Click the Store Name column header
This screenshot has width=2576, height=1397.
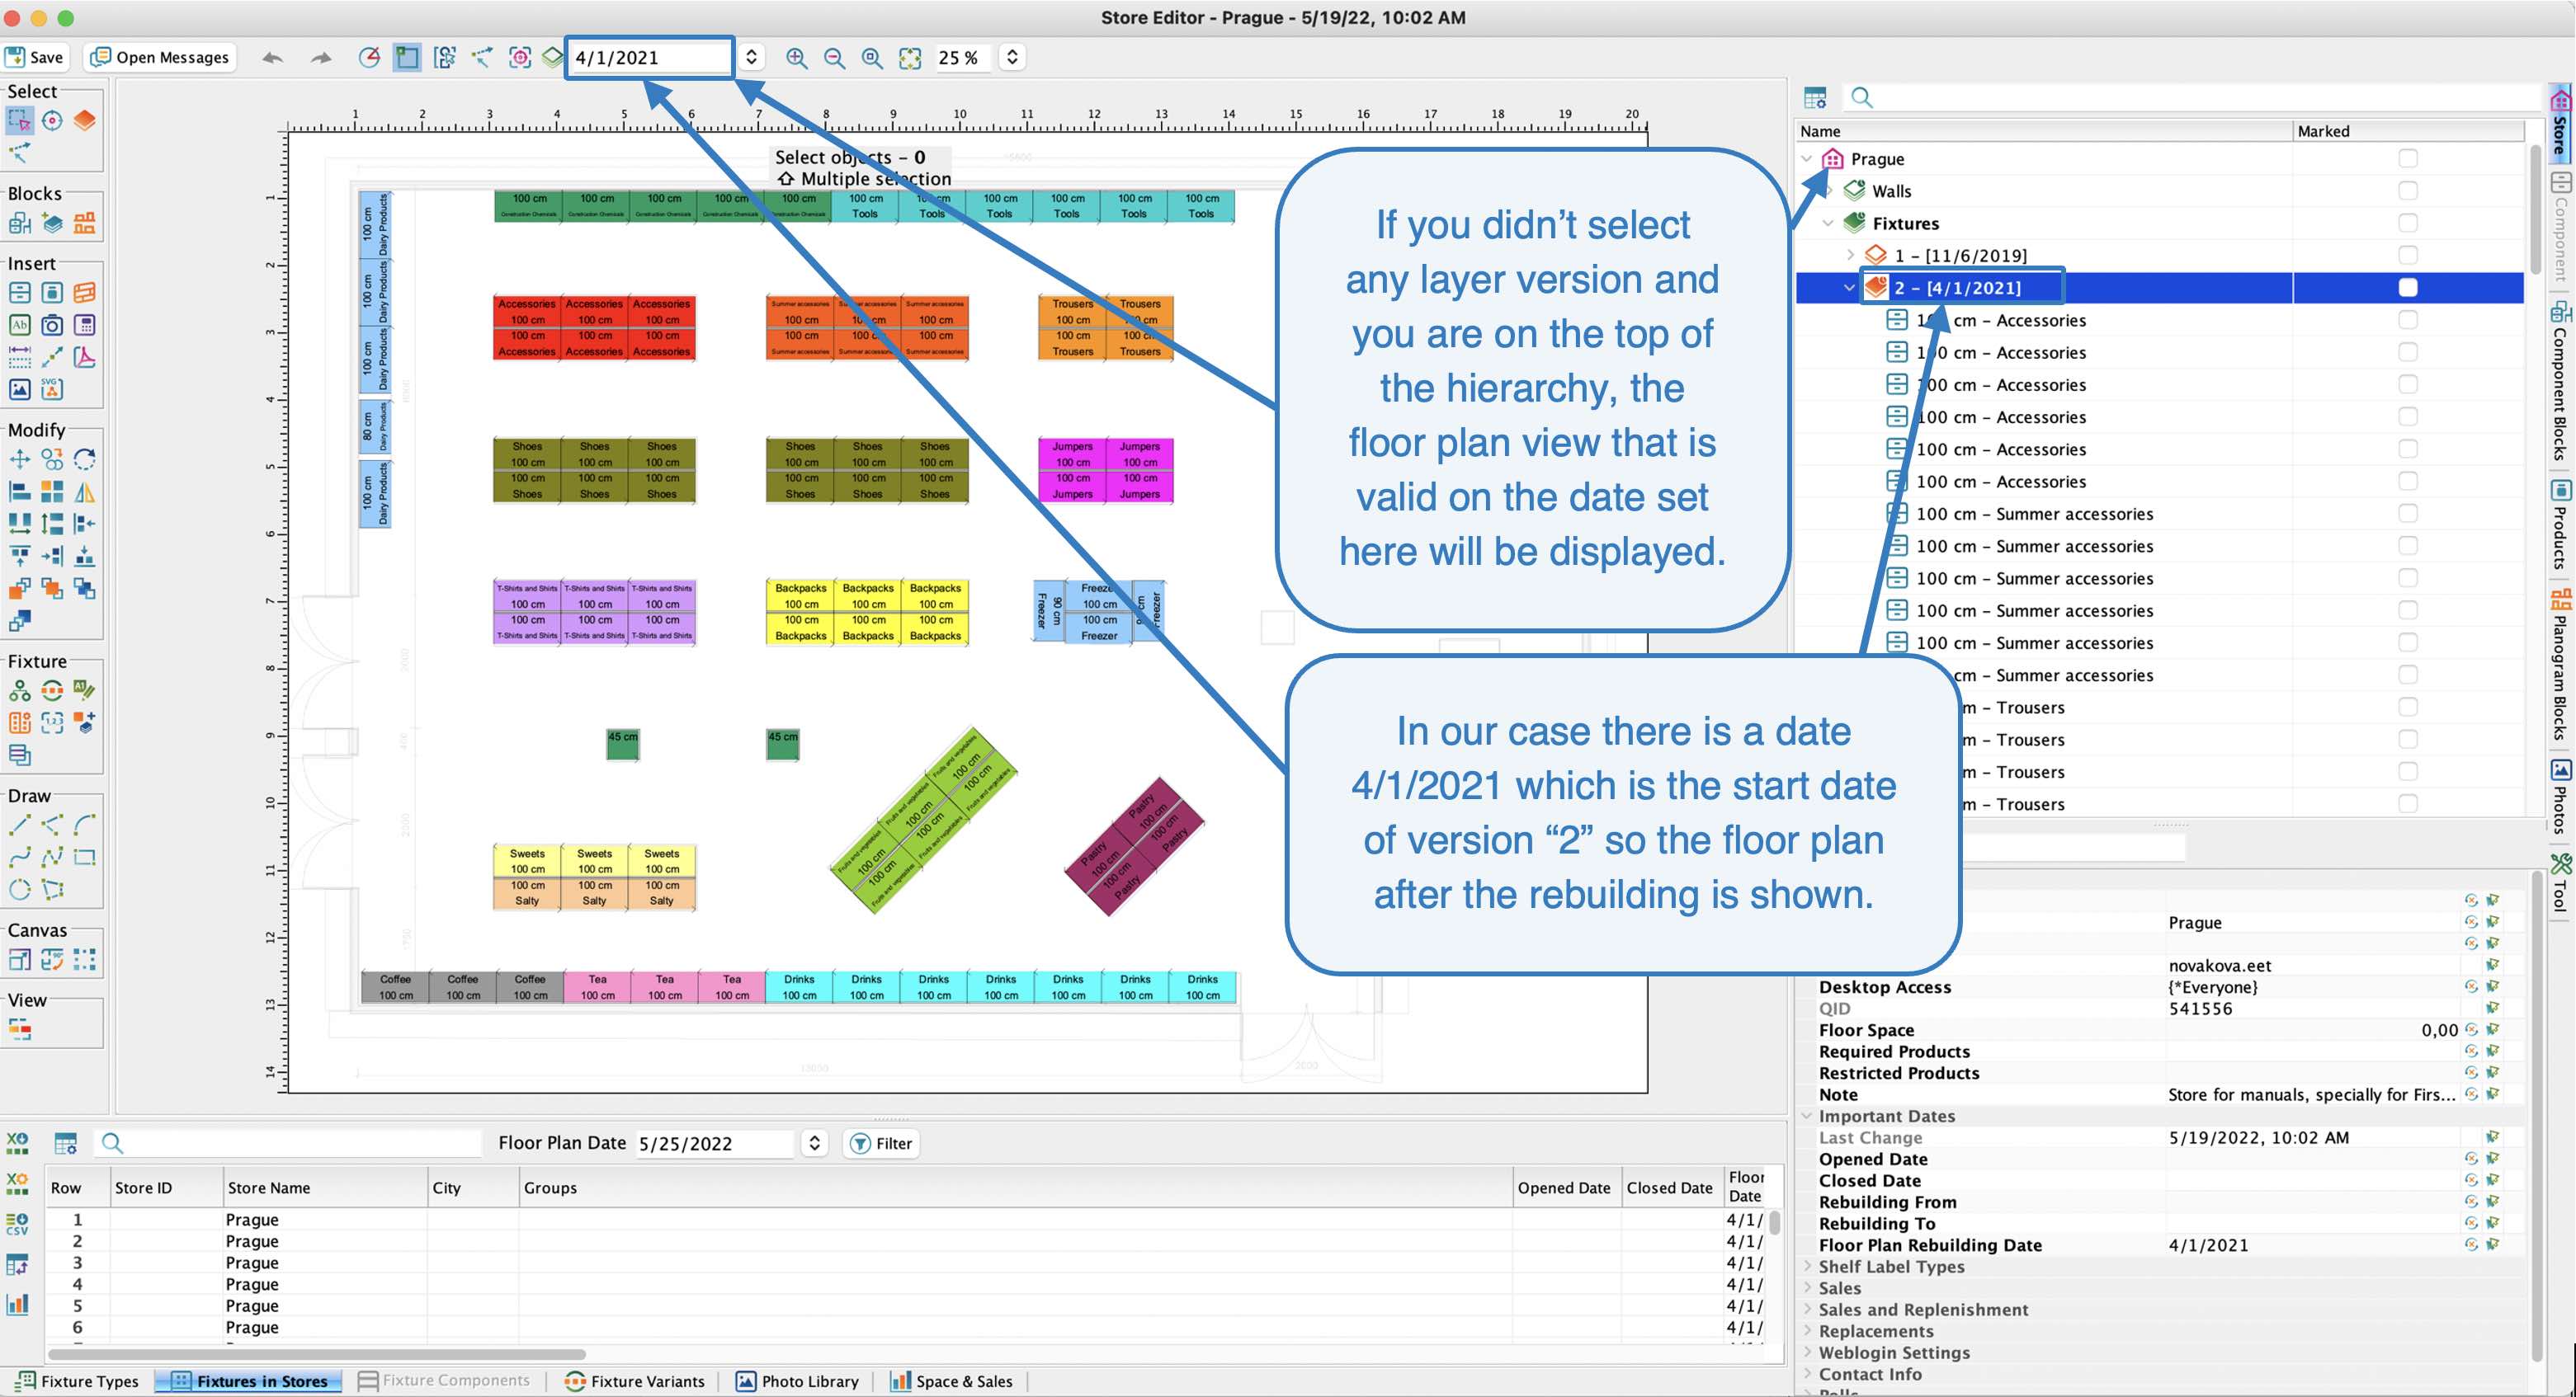tap(325, 1188)
